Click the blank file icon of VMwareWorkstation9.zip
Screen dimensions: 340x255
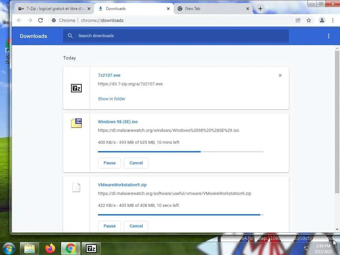(76, 187)
